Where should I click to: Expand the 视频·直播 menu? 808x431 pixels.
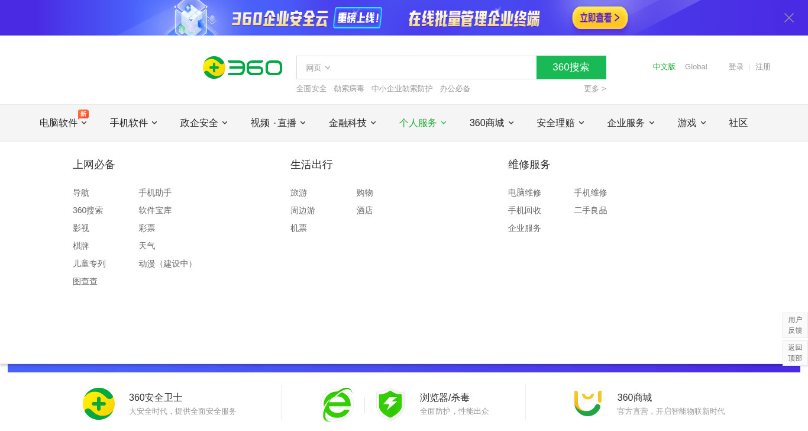click(x=278, y=123)
